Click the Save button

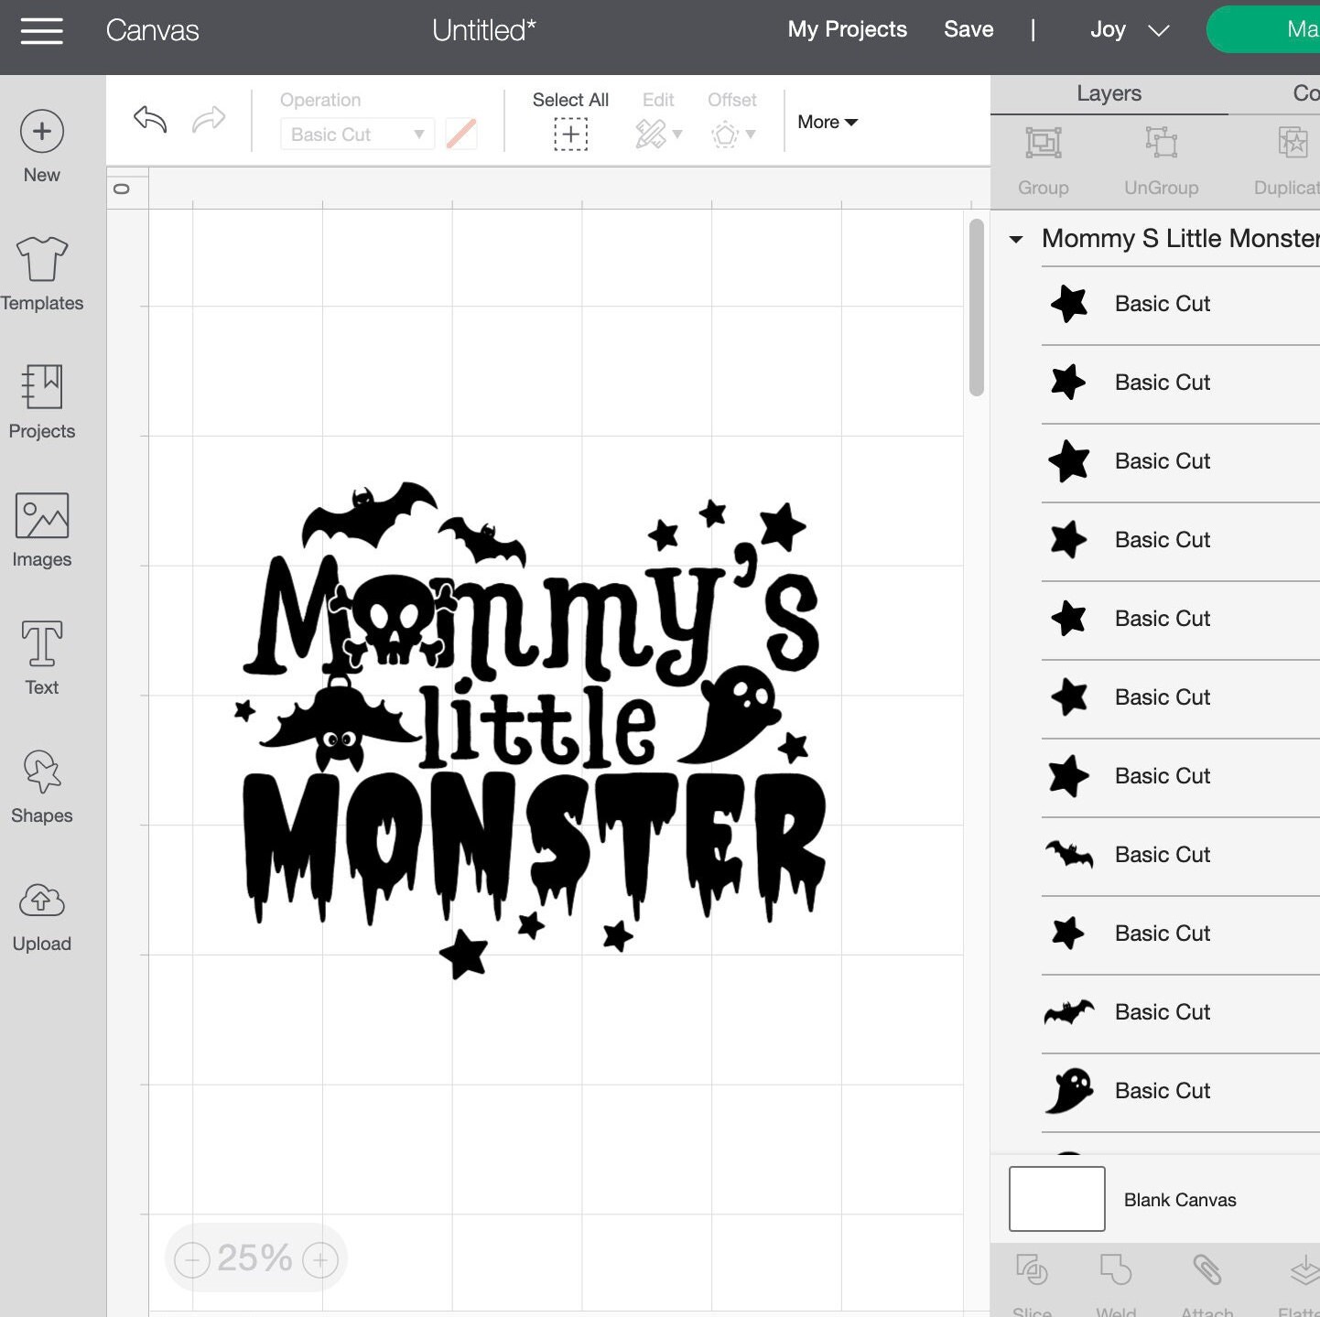pyautogui.click(x=968, y=28)
